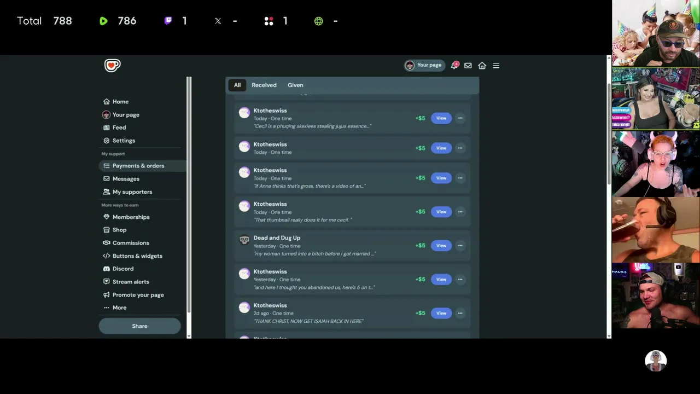Open the notifications bell in the header
Image resolution: width=700 pixels, height=394 pixels.
pyautogui.click(x=454, y=66)
